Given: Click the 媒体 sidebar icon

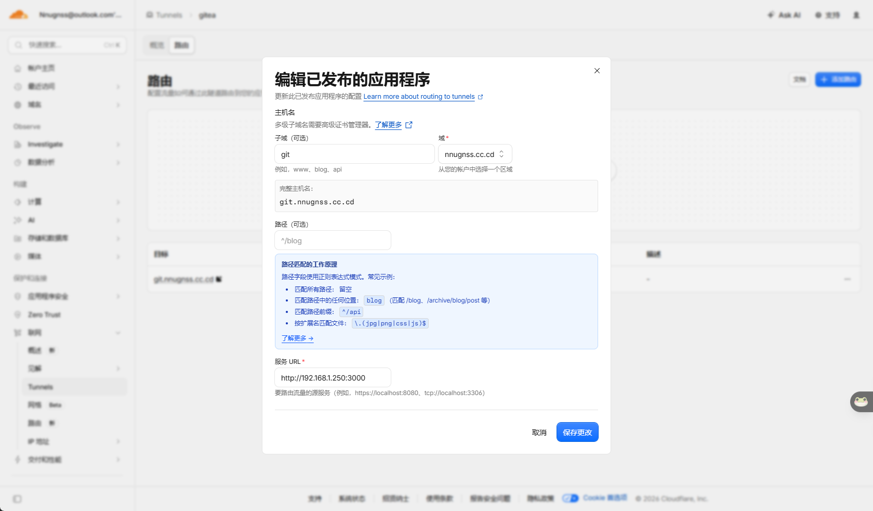Looking at the screenshot, I should pyautogui.click(x=18, y=257).
